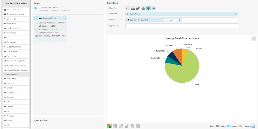Remove the Elapsed Time by Scene measurement
This screenshot has width=258, height=129.
(x=180, y=20)
